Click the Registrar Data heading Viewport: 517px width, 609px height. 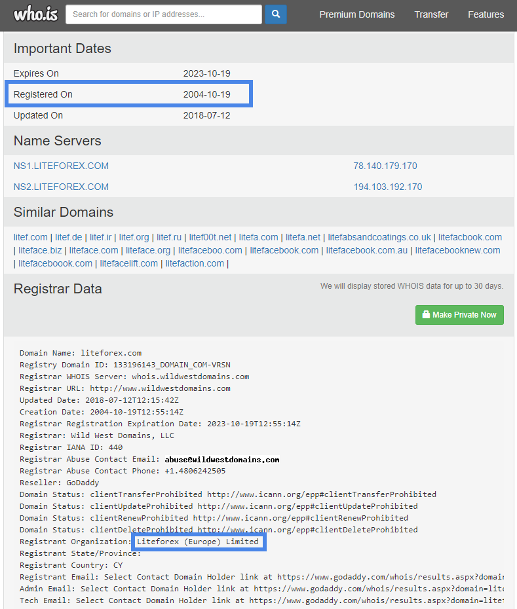click(58, 289)
